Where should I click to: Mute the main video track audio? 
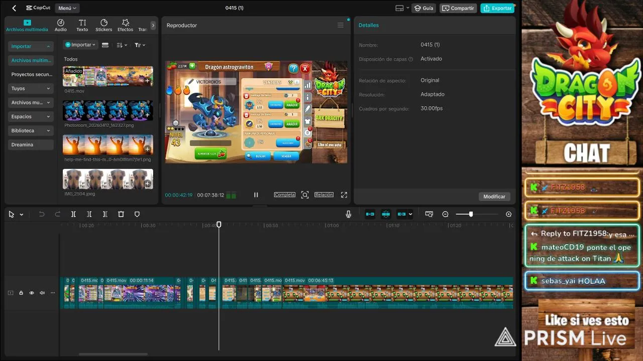coord(42,293)
